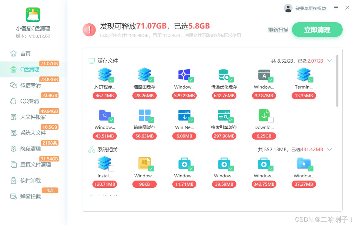356x225 pixels.
Task: Click 登录享更多权益 login text
Action: coord(311,9)
